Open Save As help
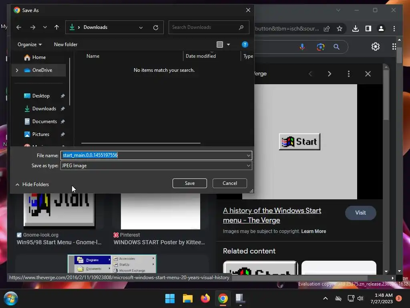 click(x=245, y=45)
